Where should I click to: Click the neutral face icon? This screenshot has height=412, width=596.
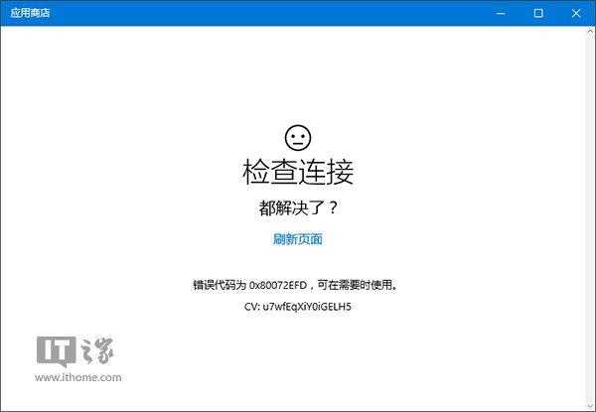click(x=297, y=136)
